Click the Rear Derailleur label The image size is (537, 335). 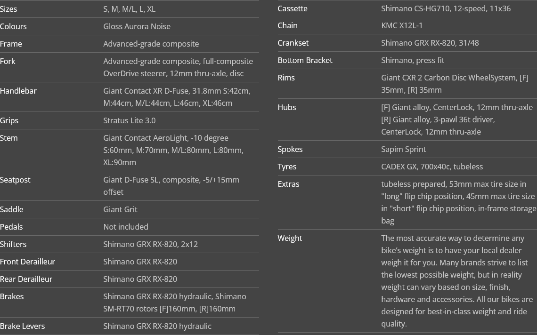click(26, 279)
